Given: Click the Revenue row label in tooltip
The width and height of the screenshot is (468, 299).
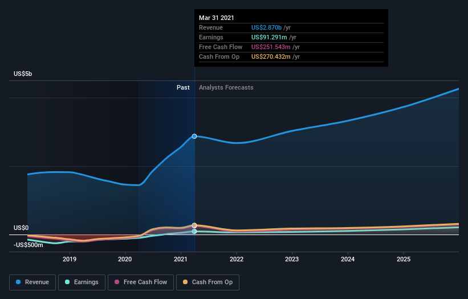Looking at the screenshot, I should pos(211,27).
